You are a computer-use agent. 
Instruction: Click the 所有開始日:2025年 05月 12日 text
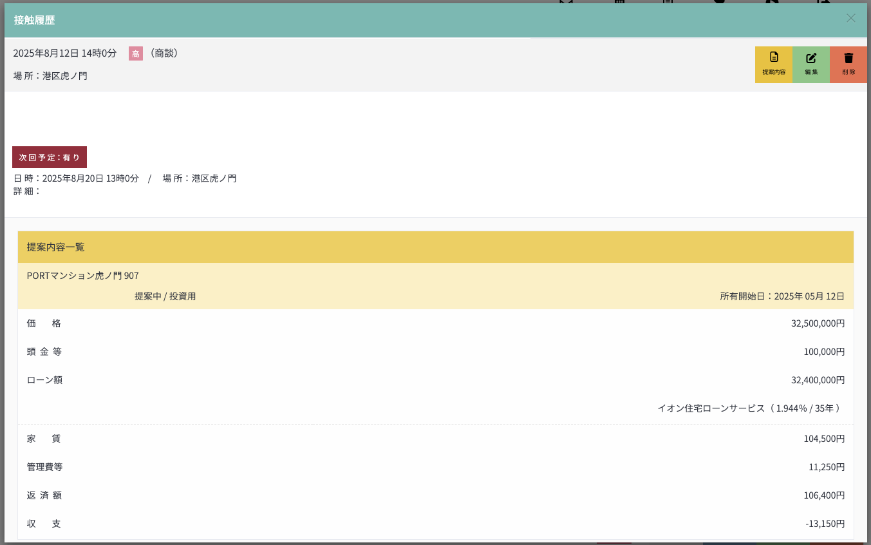click(782, 296)
